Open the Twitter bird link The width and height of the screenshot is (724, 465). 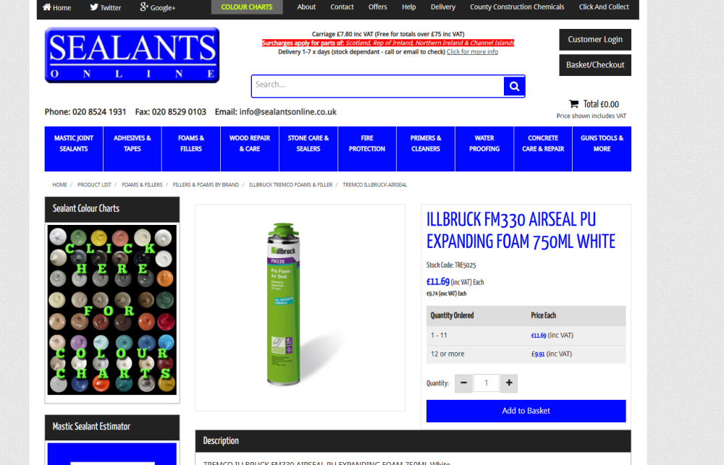(105, 7)
